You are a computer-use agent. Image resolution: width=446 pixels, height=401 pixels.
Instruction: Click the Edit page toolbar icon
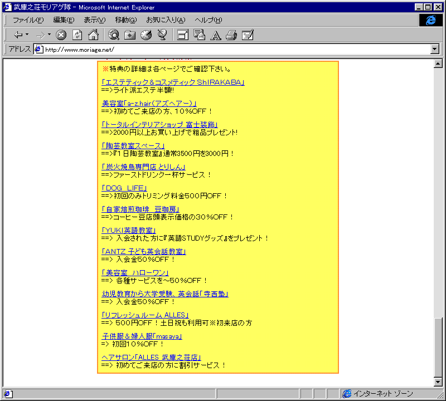(x=248, y=35)
